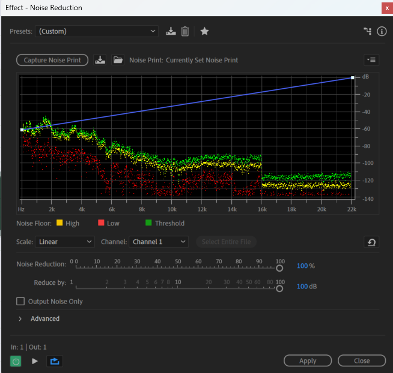
Task: Reset the noise floor curve
Action: (371, 242)
